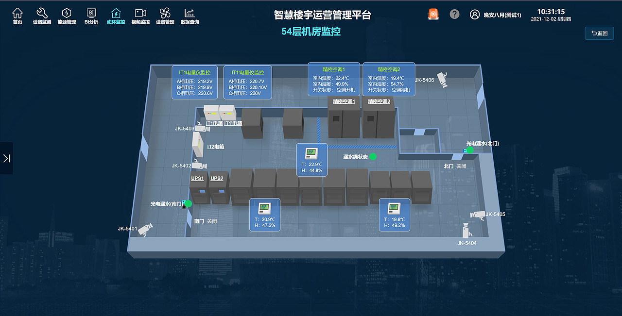Select 动环监控 nav icon
This screenshot has height=316, width=622.
click(x=116, y=13)
